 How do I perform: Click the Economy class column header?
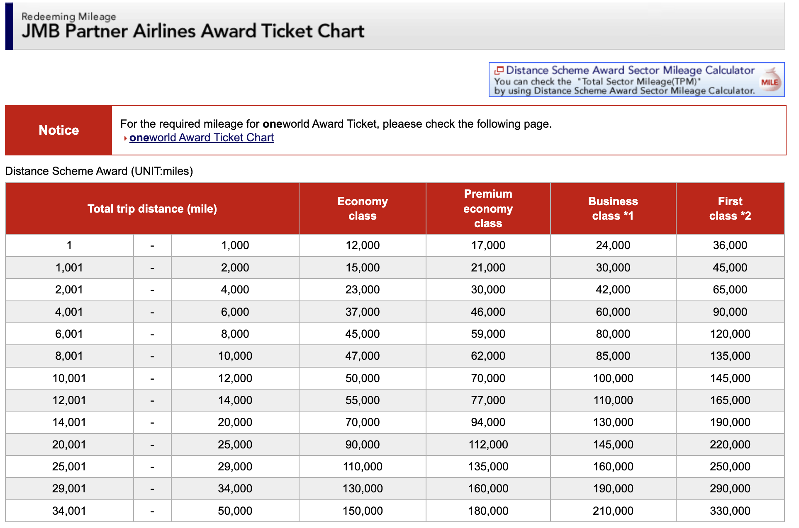point(362,208)
